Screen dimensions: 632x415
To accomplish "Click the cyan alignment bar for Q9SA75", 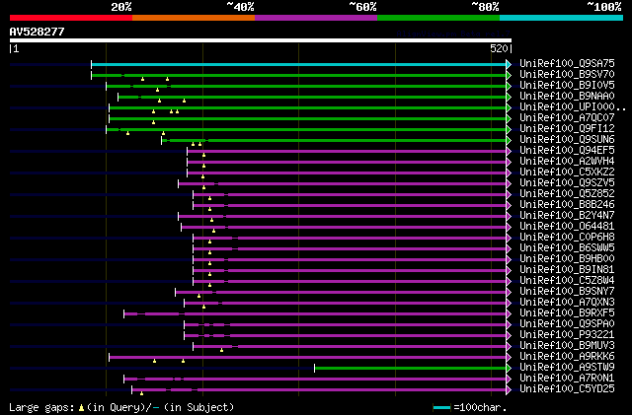I will click(299, 64).
